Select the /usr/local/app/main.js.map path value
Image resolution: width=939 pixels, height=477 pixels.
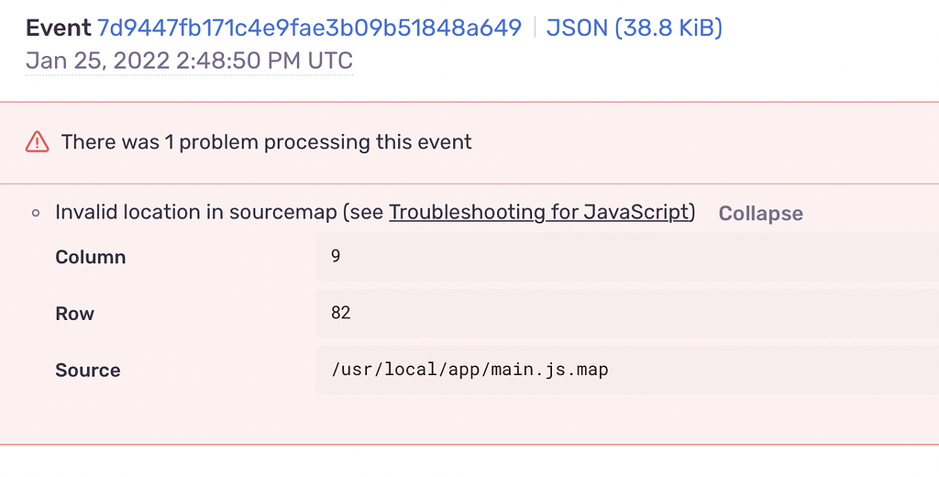[x=469, y=370]
